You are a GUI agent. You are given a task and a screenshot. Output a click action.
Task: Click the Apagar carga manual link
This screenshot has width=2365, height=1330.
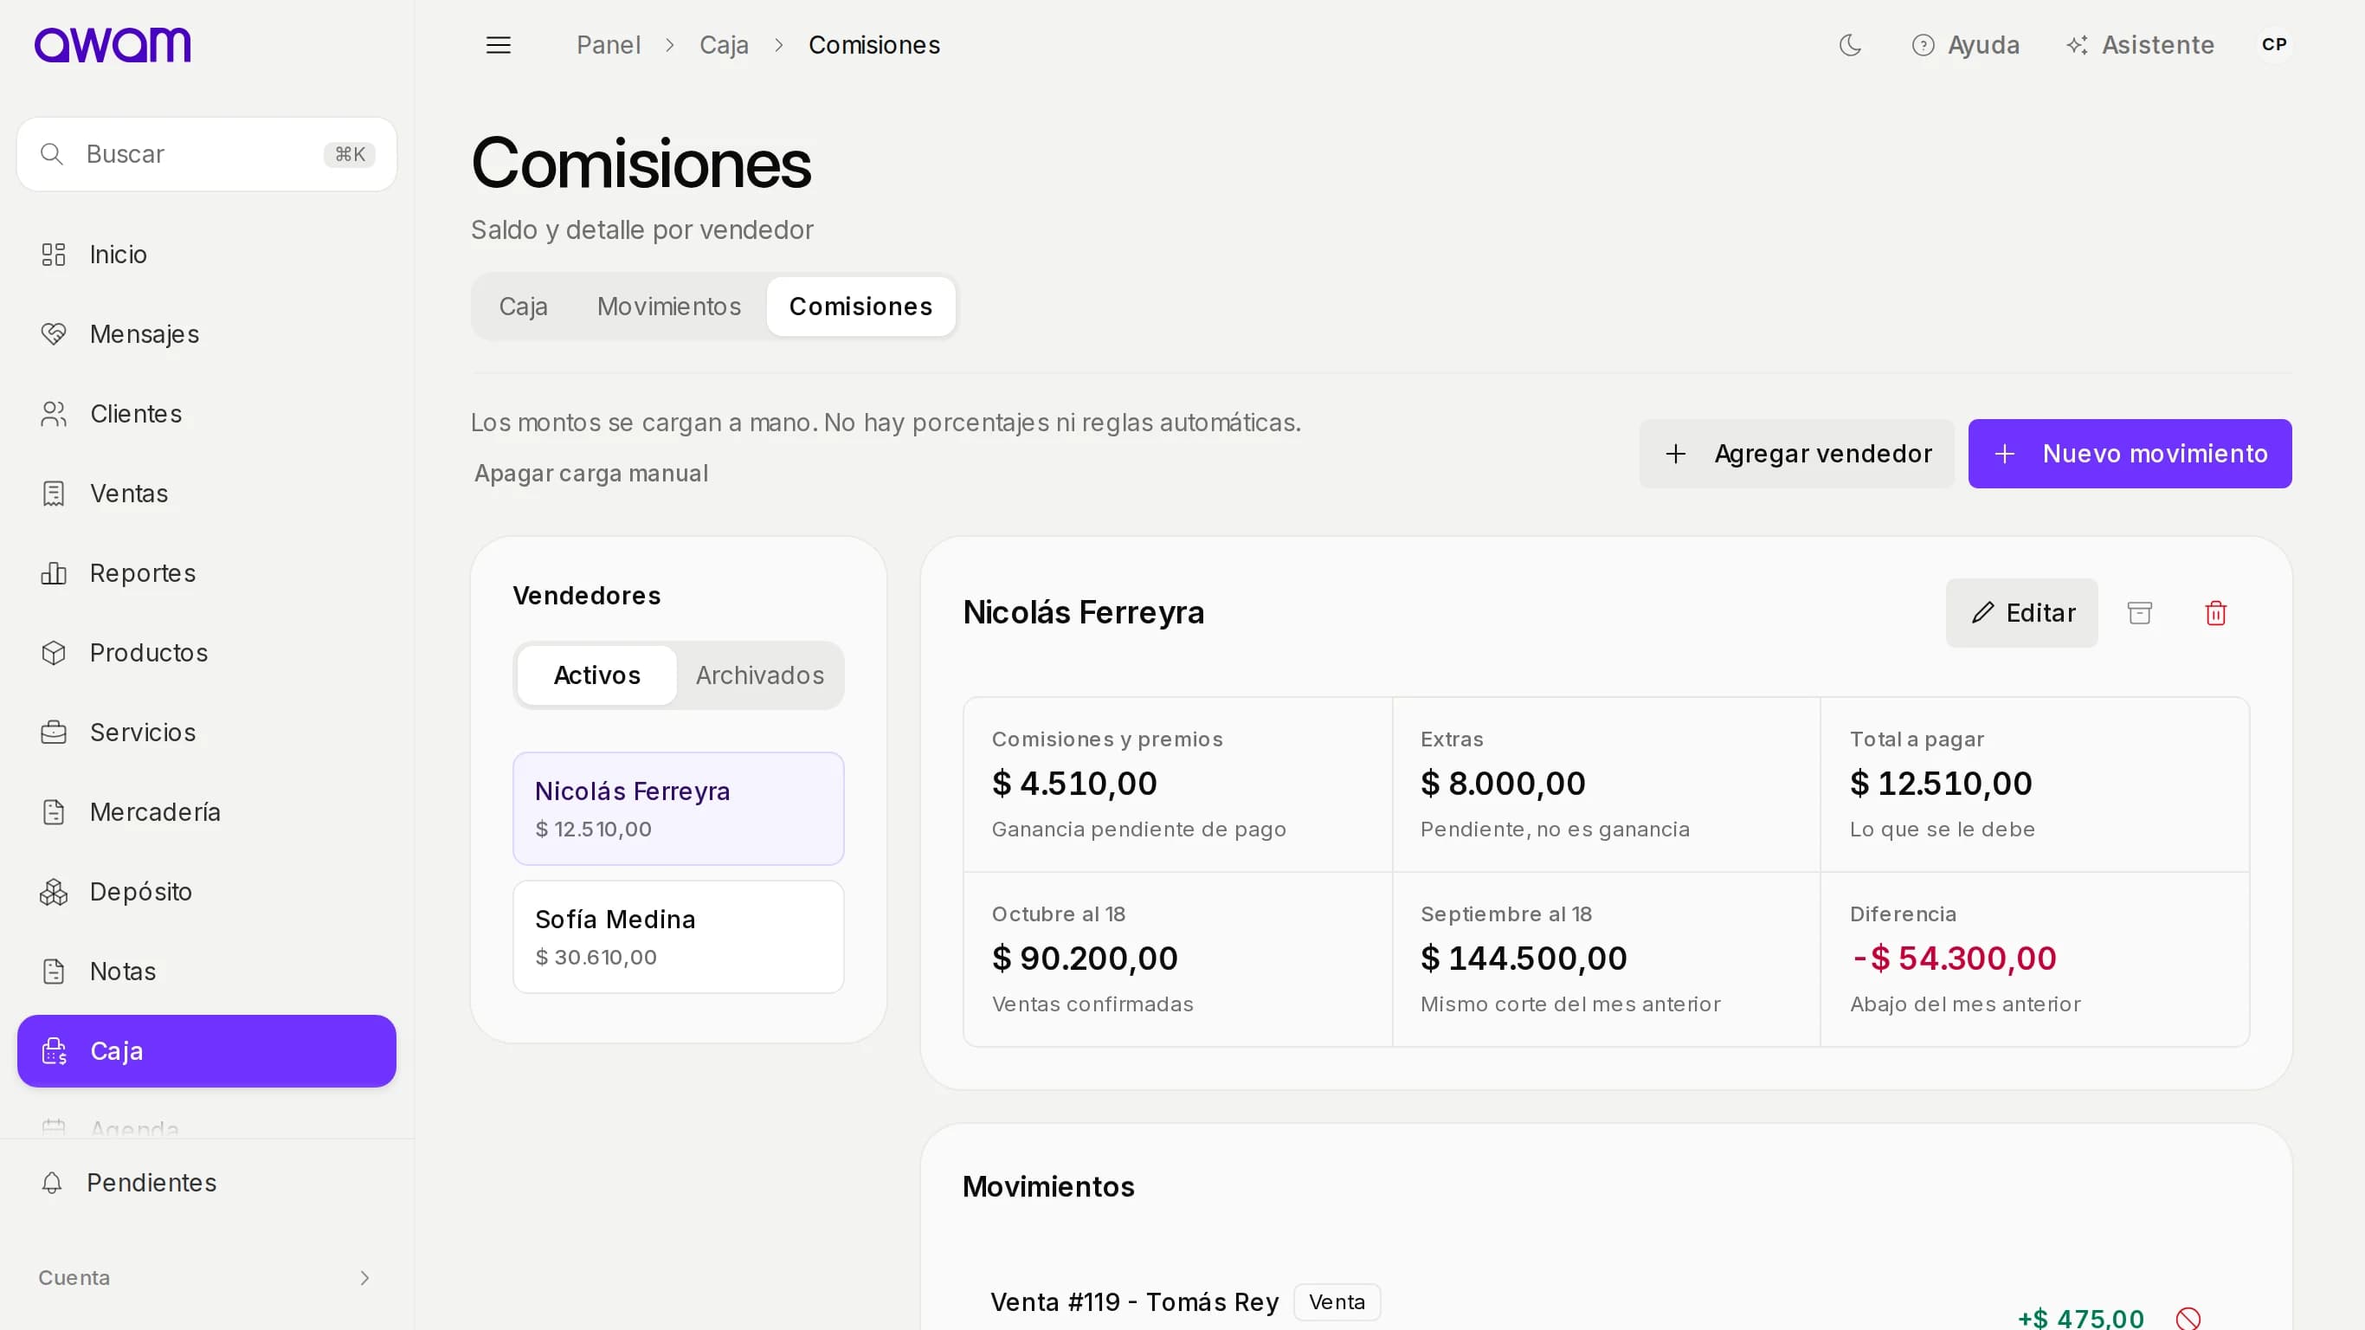591,474
